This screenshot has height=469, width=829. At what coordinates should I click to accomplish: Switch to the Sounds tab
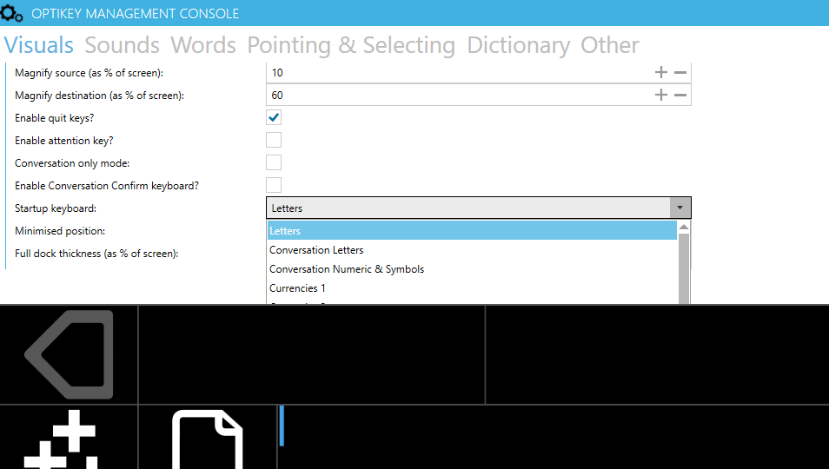[123, 45]
